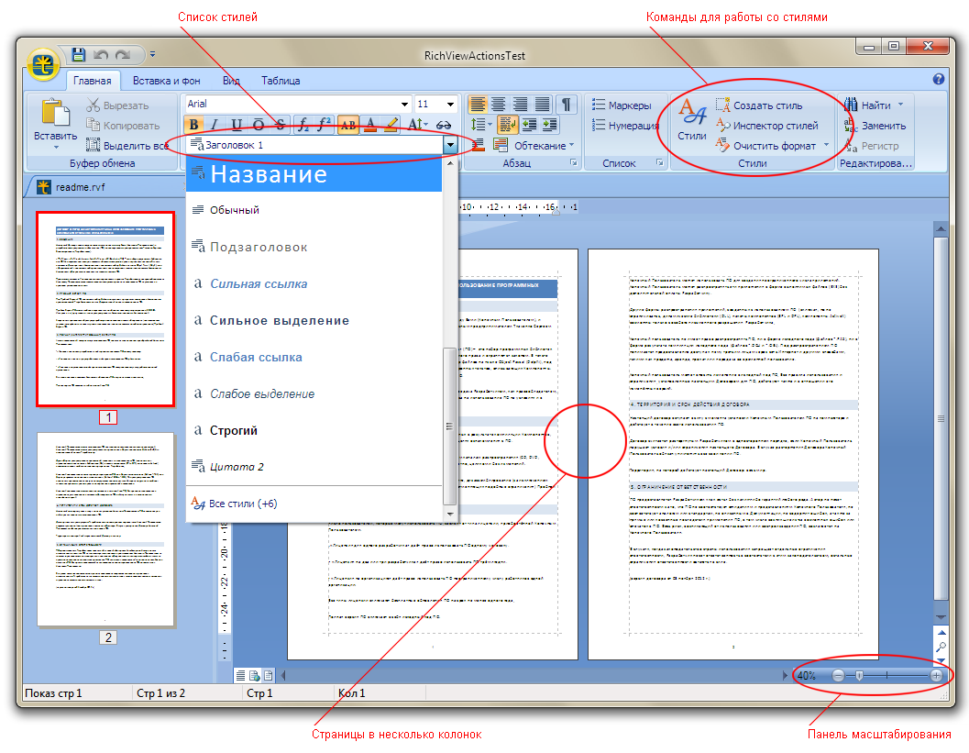The height and width of the screenshot is (753, 969).
Task: Open the Таблица ribbon tab
Action: click(281, 81)
